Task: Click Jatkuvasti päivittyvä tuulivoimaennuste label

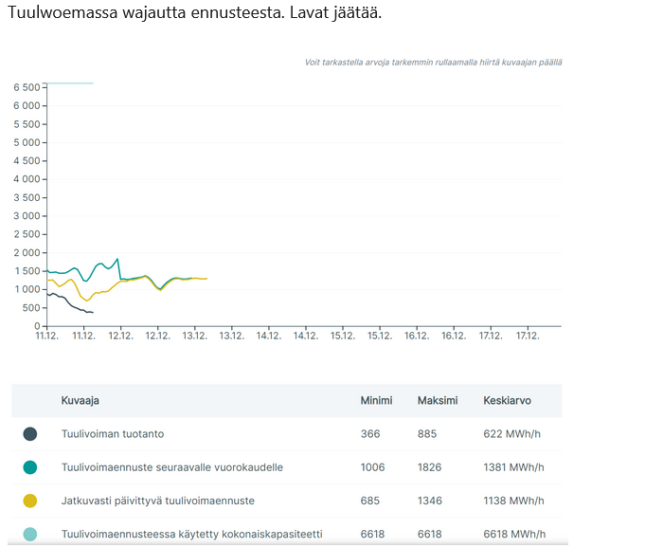Action: click(x=158, y=501)
